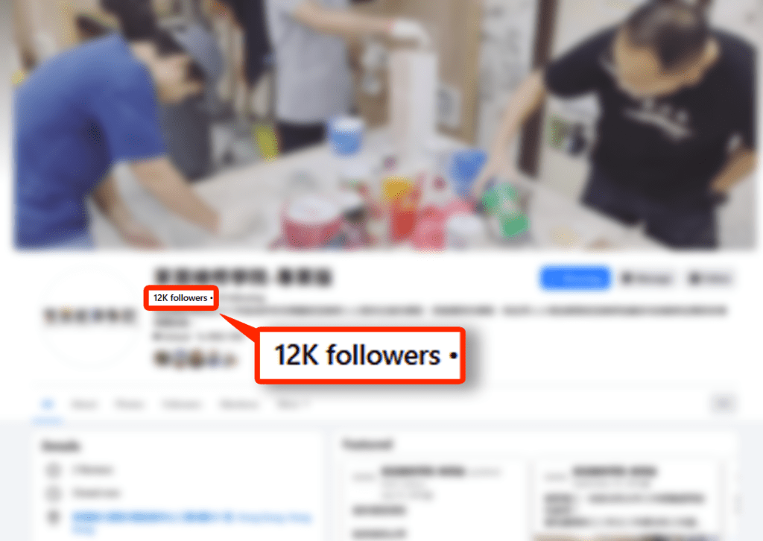Switch to the third tab in navigation row
Image resolution: width=763 pixels, height=541 pixels.
[130, 405]
